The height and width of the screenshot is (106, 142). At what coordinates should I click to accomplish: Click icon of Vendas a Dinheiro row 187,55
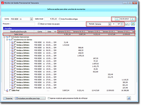[12, 59]
